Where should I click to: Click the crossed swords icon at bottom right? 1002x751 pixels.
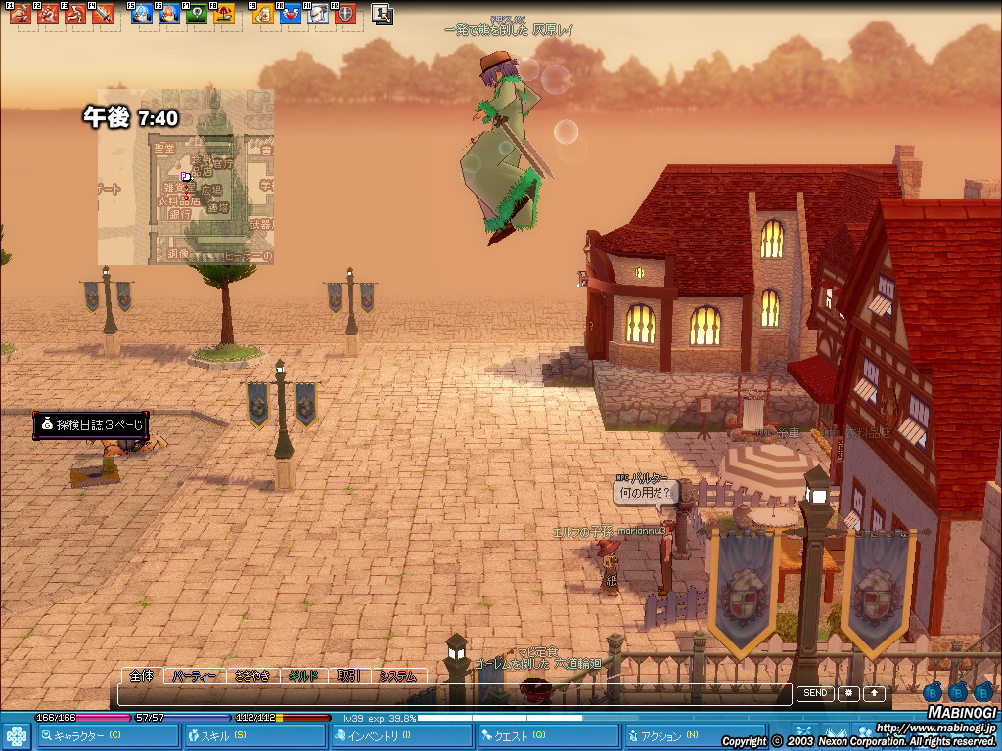coord(804,733)
